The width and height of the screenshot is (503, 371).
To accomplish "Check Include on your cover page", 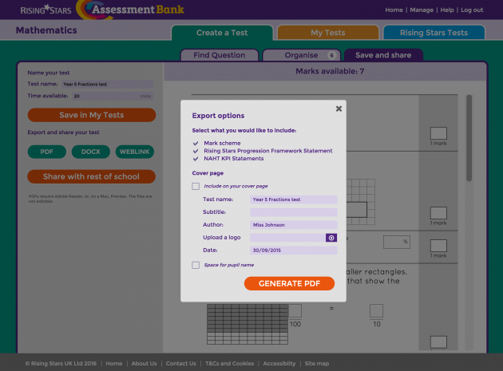I will [x=196, y=187].
